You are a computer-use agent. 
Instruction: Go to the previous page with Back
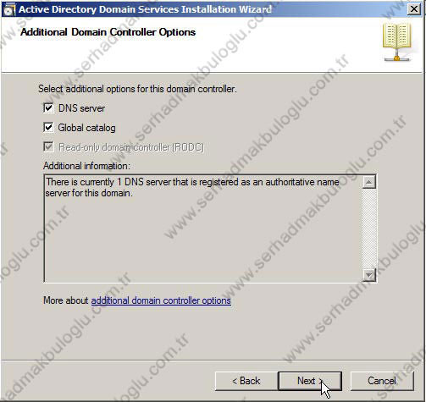(246, 381)
